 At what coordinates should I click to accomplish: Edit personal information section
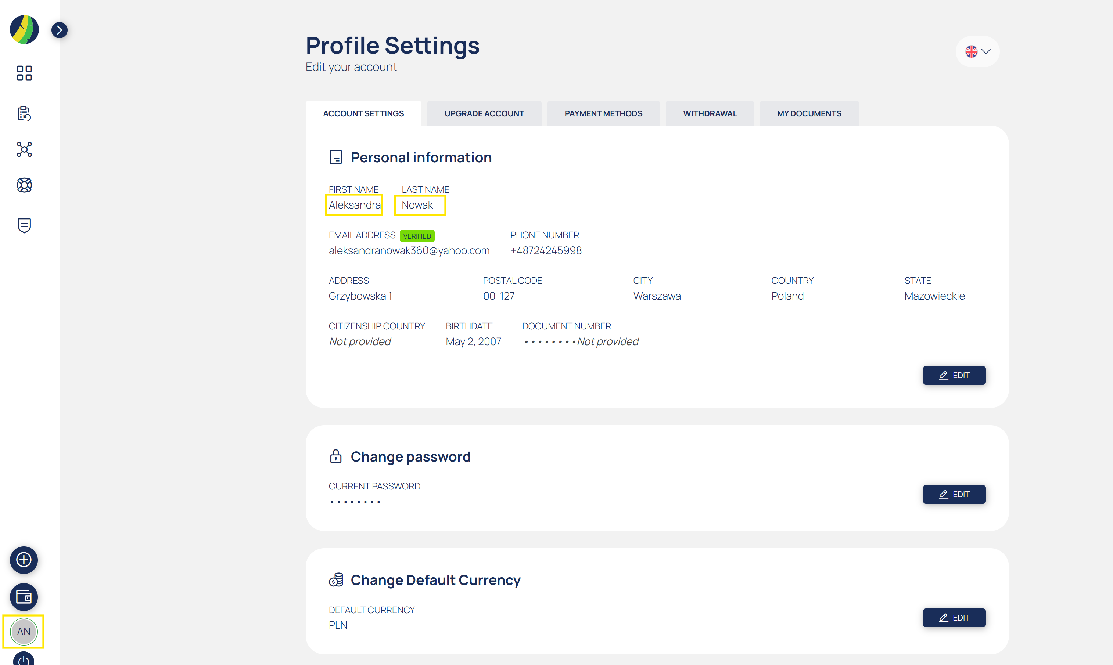click(954, 376)
